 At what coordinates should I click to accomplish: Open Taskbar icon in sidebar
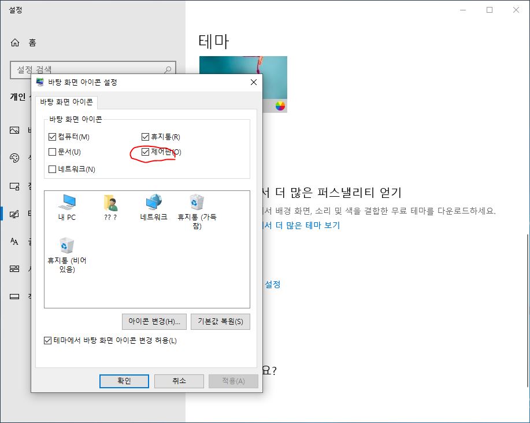coord(14,296)
